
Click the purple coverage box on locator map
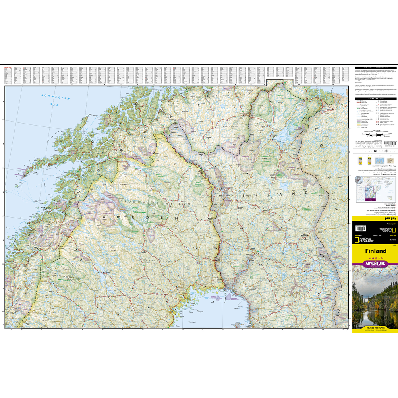click(x=370, y=193)
